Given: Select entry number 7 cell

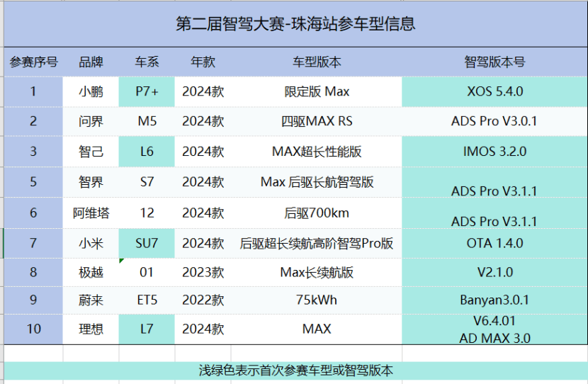Looking at the screenshot, I should point(33,244).
